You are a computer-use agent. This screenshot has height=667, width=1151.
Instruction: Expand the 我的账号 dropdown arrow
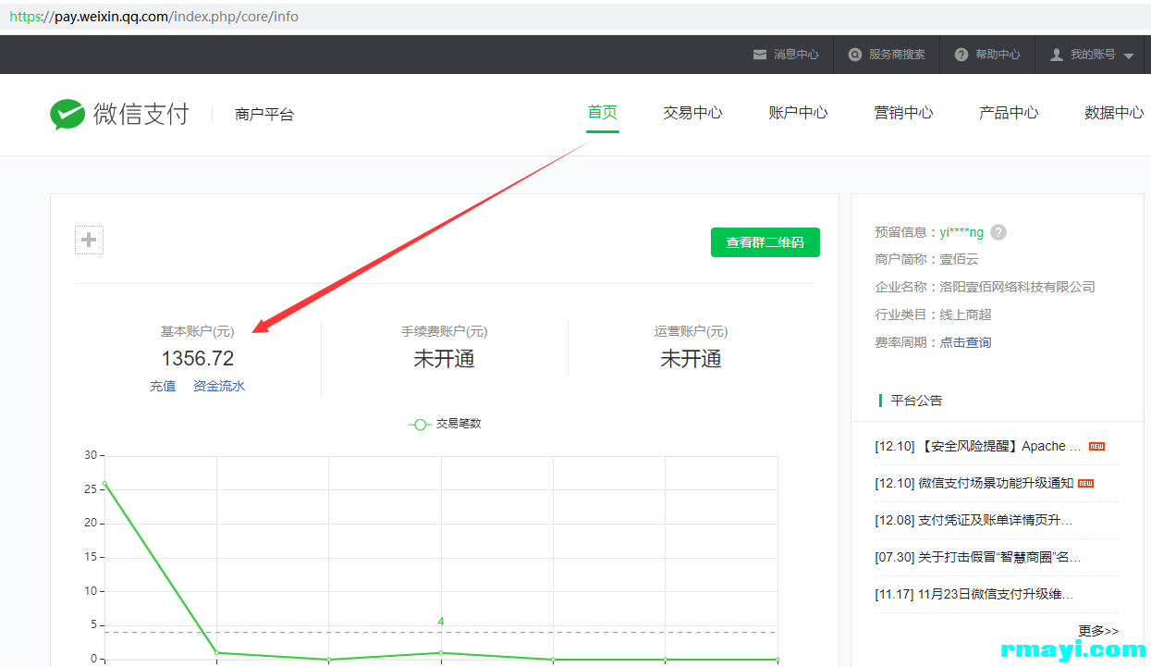(x=1129, y=56)
